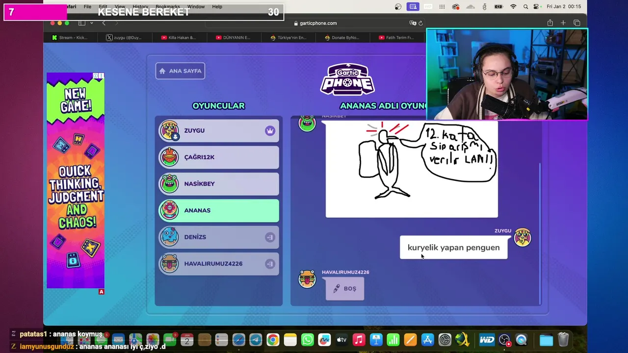Viewport: 628px width, 353px height.
Task: Click the left-game icon on DENİZS's row
Action: 270,237
